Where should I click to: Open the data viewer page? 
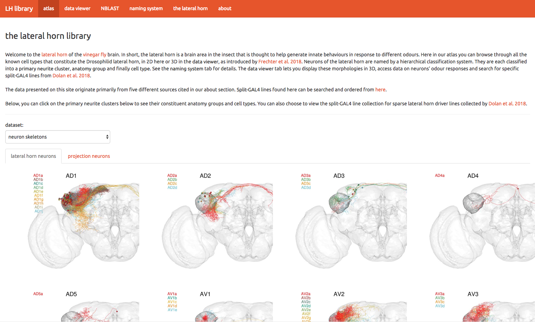tap(77, 8)
